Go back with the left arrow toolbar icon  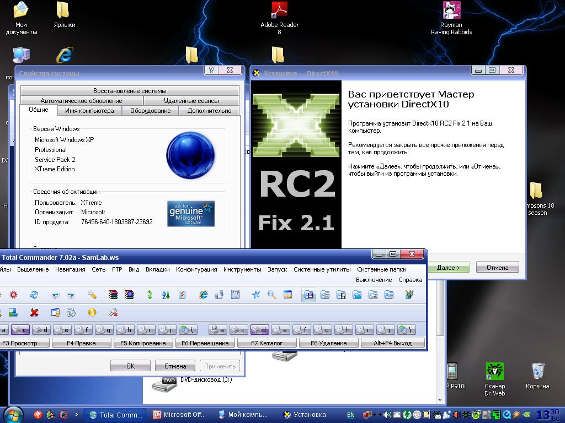pos(55,295)
